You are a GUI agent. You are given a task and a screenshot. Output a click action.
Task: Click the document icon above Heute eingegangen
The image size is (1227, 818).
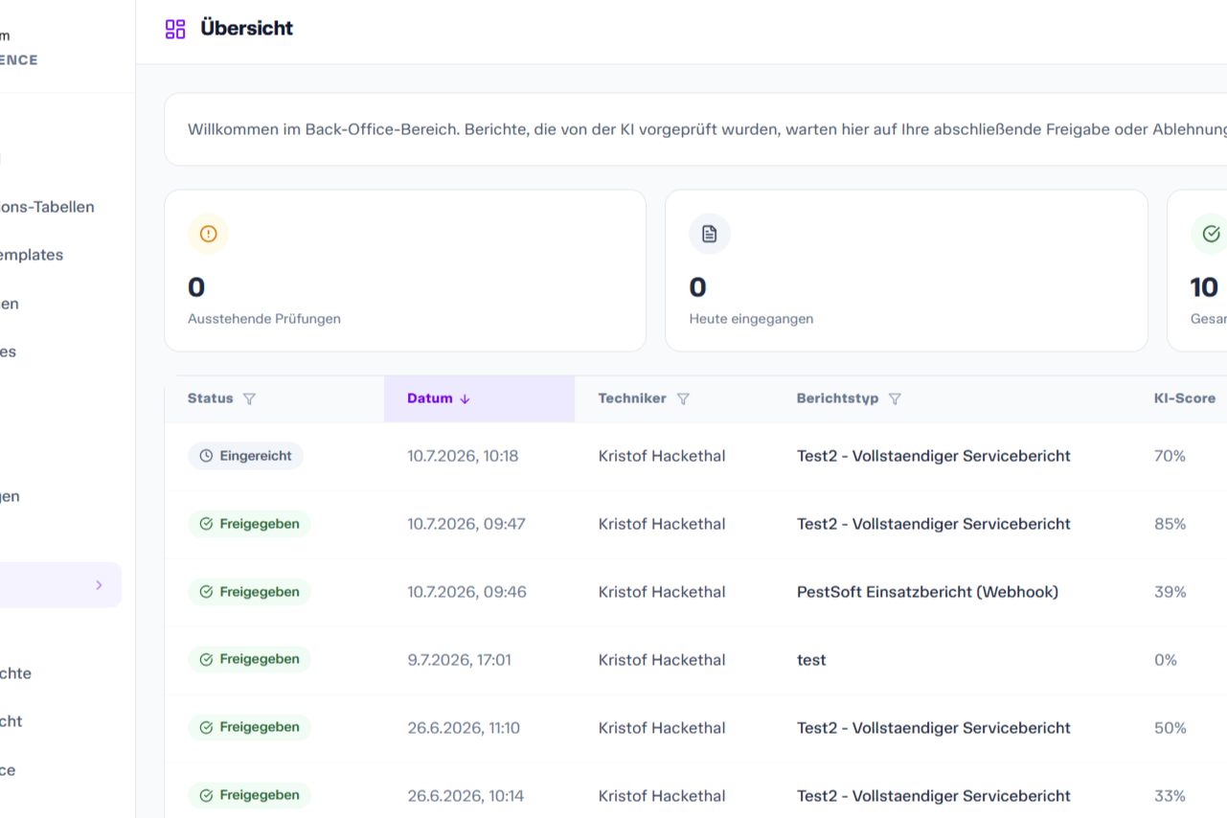710,234
